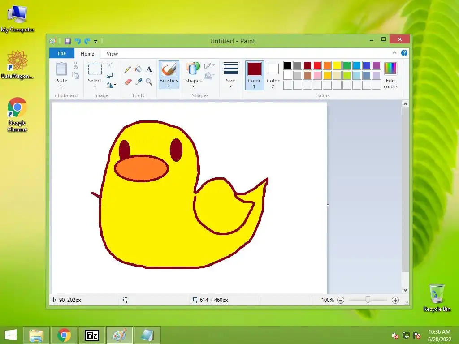Select the Fill with color bucket tool
This screenshot has width=459, height=344.
coord(138,69)
